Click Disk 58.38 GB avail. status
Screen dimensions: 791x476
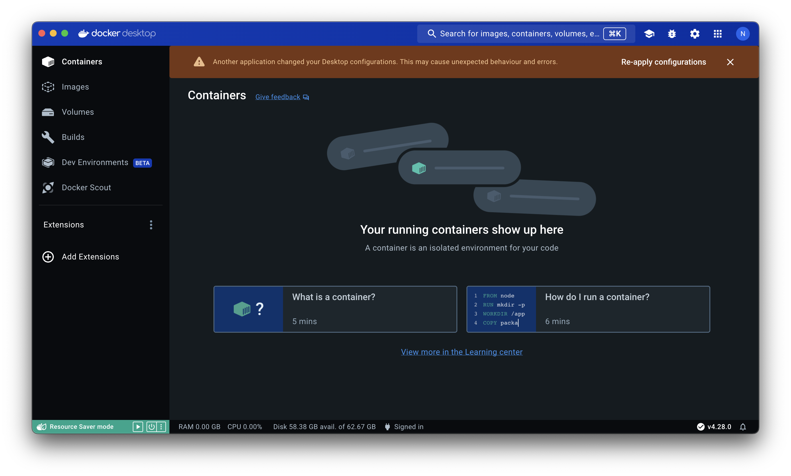click(x=324, y=427)
